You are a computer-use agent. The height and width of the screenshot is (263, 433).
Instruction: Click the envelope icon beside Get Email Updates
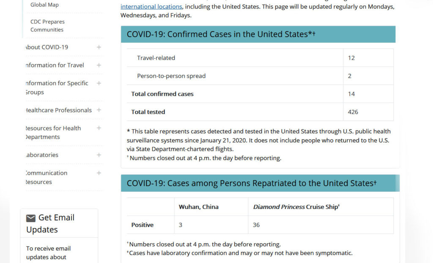click(x=30, y=218)
